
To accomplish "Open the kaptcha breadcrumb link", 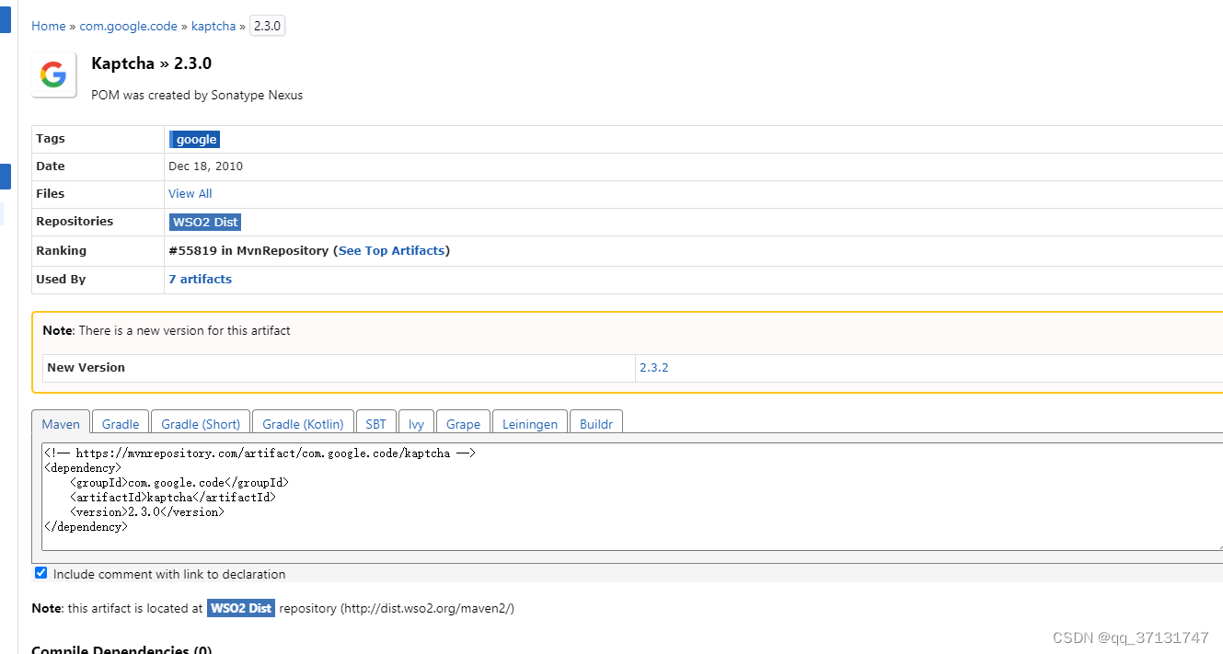I will pyautogui.click(x=213, y=26).
